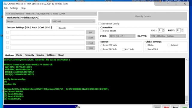Click the Logs button
Image resolution: width=192 pixels, height=108 pixels.
pos(184,107)
